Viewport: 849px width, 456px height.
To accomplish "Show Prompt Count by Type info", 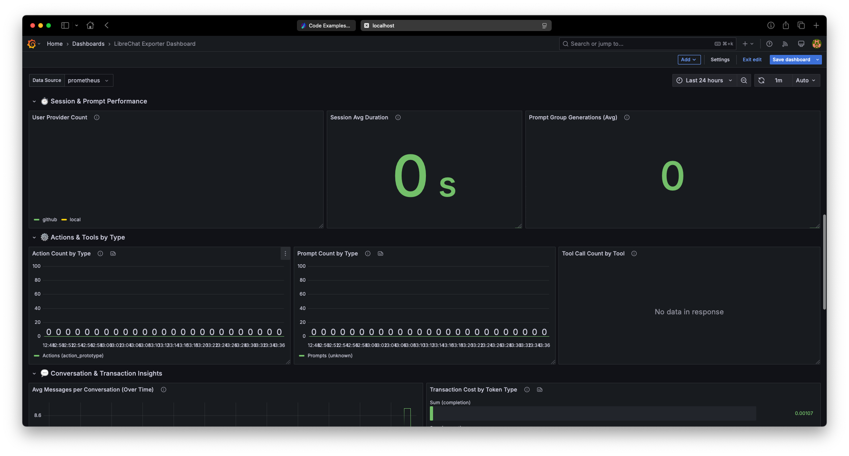I will pos(368,253).
